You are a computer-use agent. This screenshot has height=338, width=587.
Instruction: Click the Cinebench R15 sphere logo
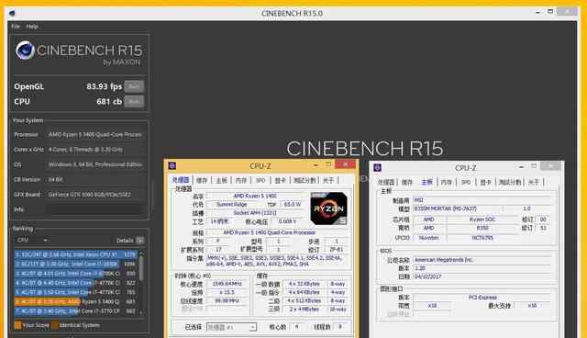click(x=25, y=51)
